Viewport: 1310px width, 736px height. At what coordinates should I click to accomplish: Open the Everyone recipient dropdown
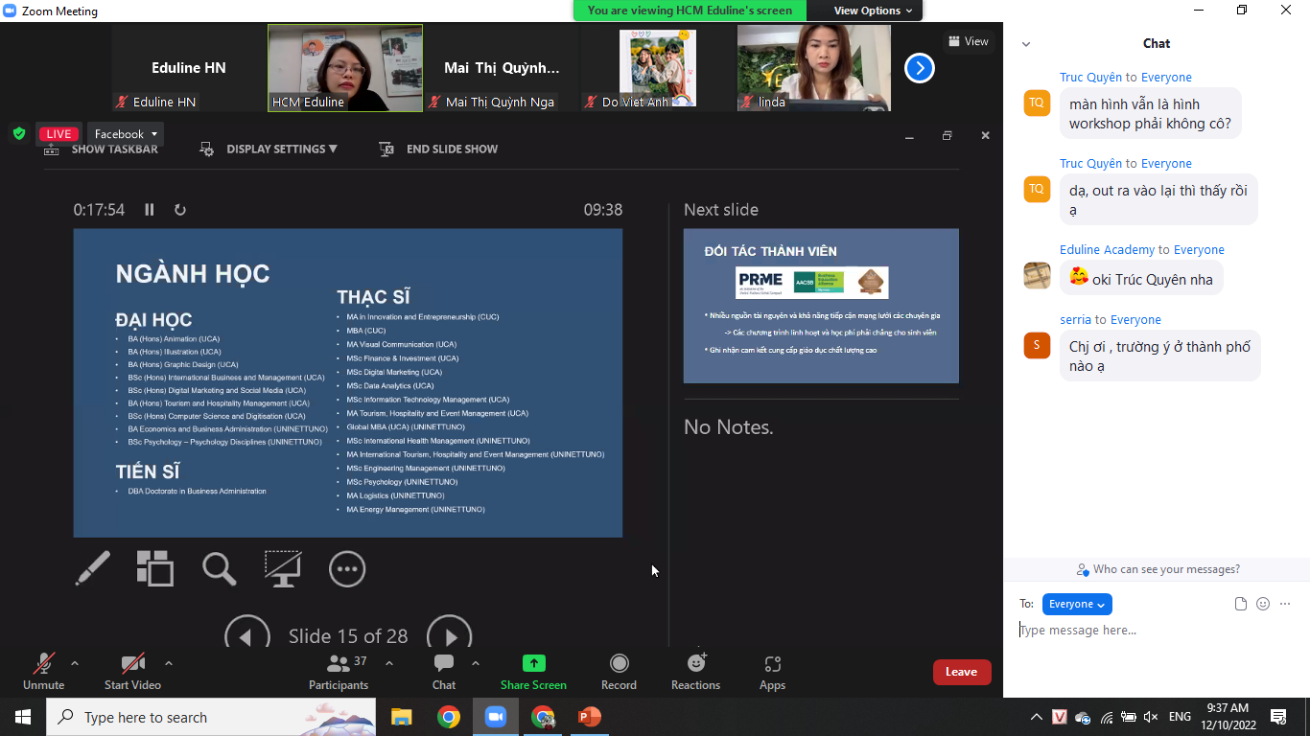tap(1076, 604)
